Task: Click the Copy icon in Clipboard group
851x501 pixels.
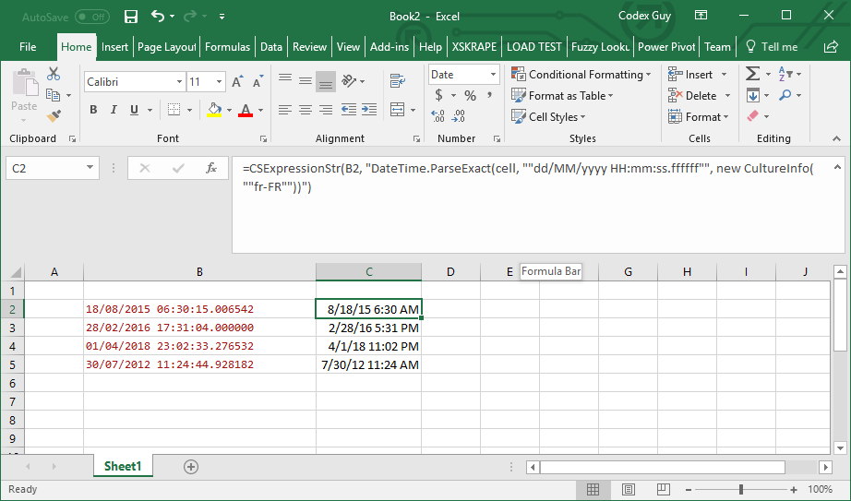Action: [54, 95]
